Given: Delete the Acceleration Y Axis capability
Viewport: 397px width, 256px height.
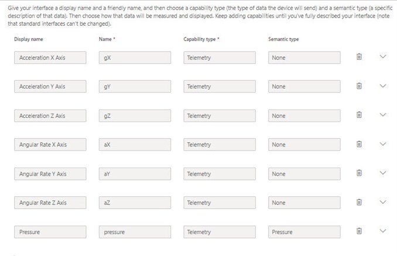Looking at the screenshot, I should coord(359,86).
